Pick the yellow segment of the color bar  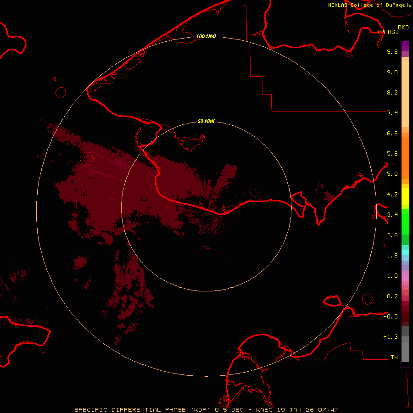[x=405, y=196]
